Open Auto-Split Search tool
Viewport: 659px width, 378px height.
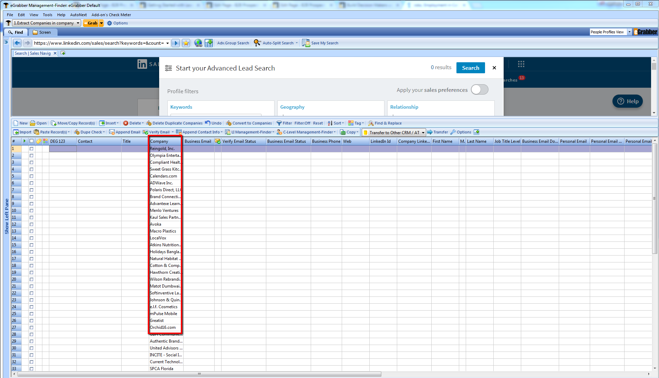point(276,43)
